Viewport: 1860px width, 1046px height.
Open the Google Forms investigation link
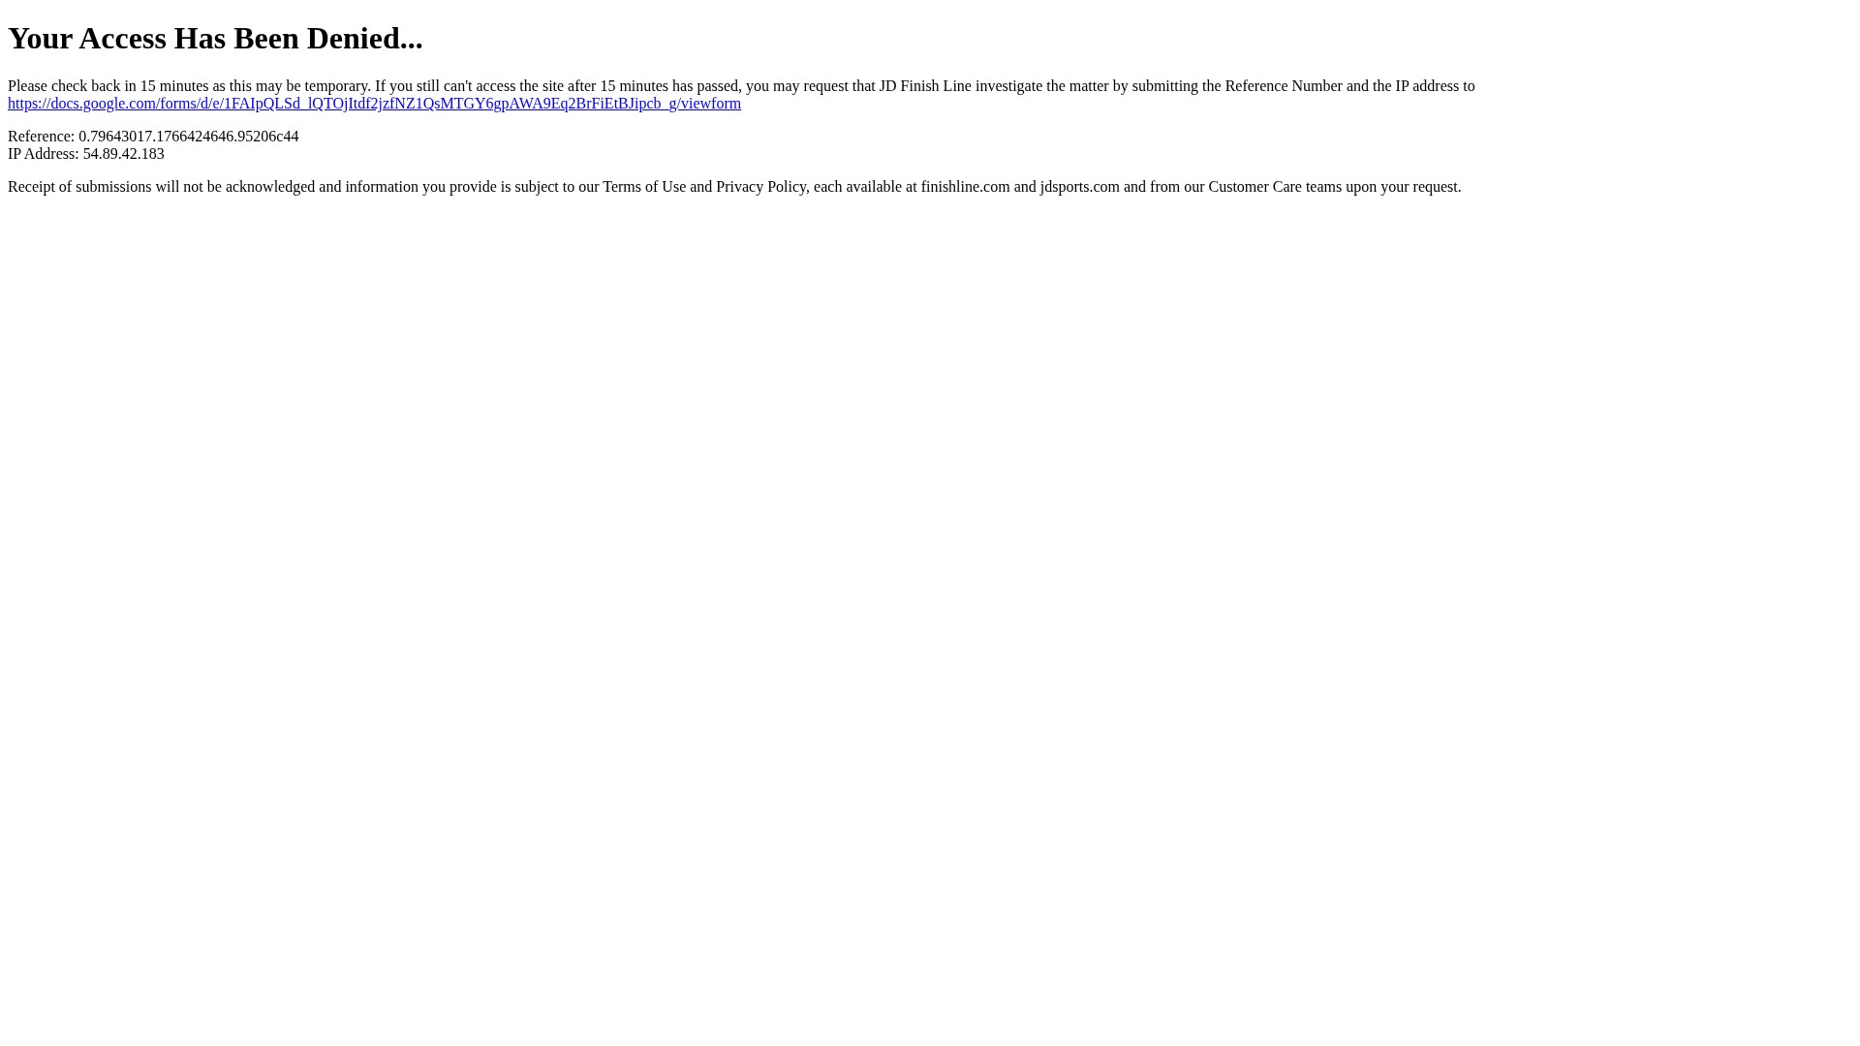pyautogui.click(x=374, y=104)
